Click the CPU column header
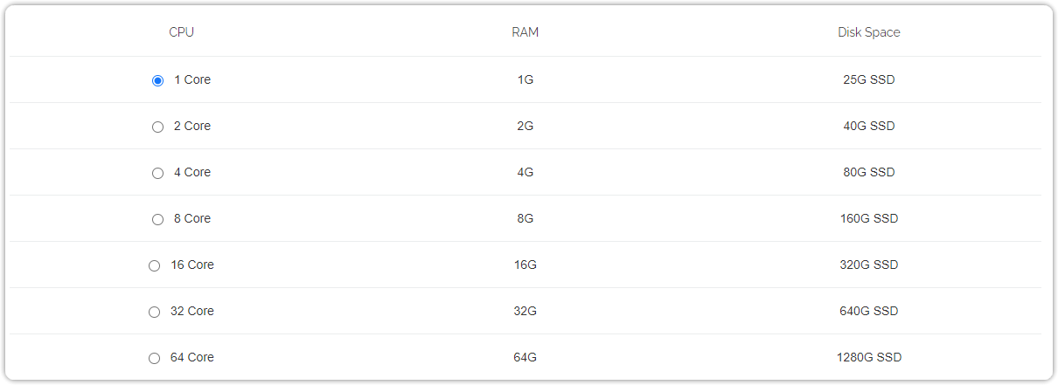The image size is (1058, 385). tap(182, 32)
